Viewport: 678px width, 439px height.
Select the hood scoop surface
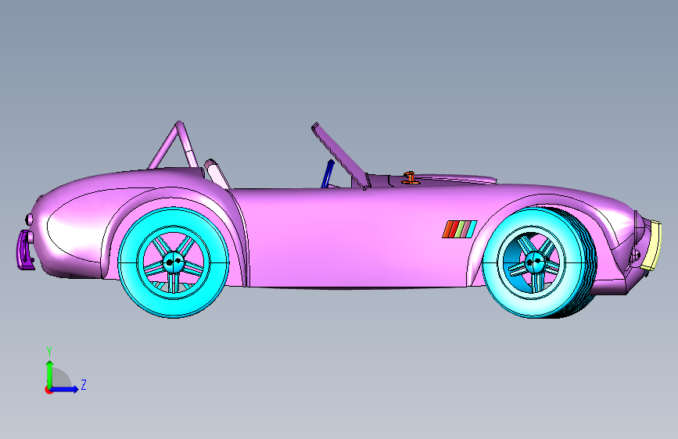(454, 179)
